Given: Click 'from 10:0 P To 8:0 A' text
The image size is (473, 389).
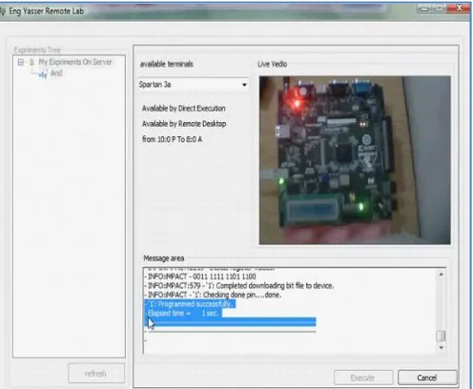Looking at the screenshot, I should pos(172,139).
